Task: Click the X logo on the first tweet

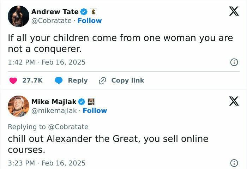Action: point(231,12)
